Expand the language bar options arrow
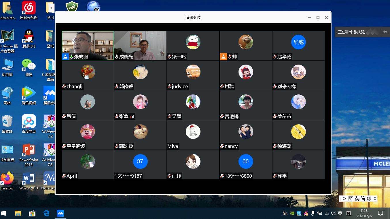 [x=375, y=199]
